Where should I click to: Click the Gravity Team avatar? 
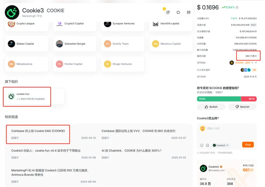(108, 44)
